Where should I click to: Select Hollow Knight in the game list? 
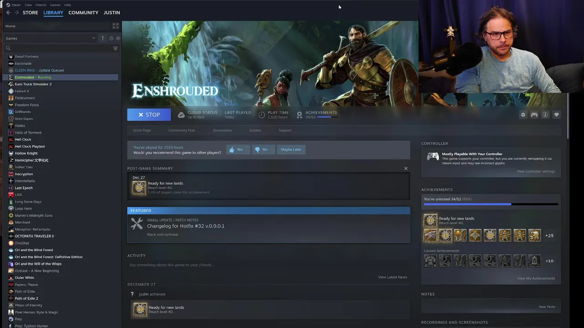pos(26,153)
